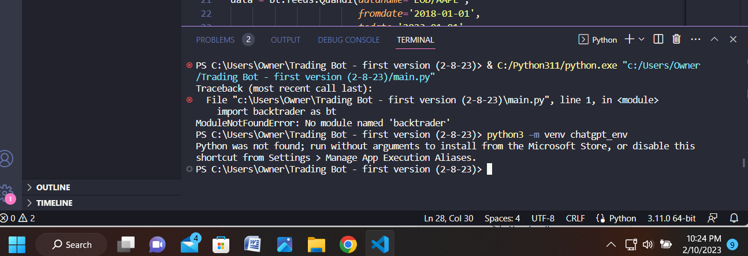The width and height of the screenshot is (748, 256).
Task: Click the Visual Studio Code taskbar icon
Action: click(x=379, y=244)
